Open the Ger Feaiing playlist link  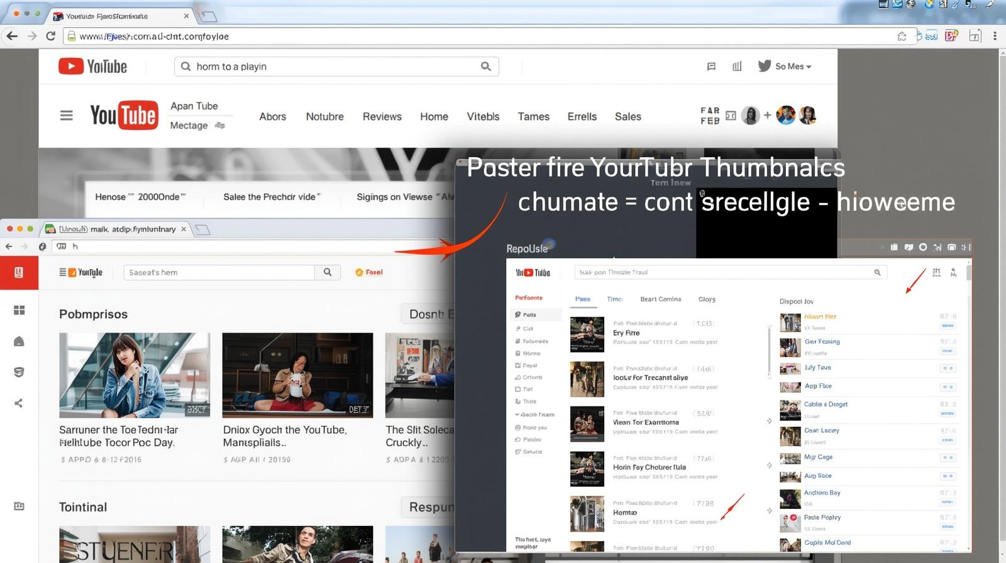click(x=822, y=342)
